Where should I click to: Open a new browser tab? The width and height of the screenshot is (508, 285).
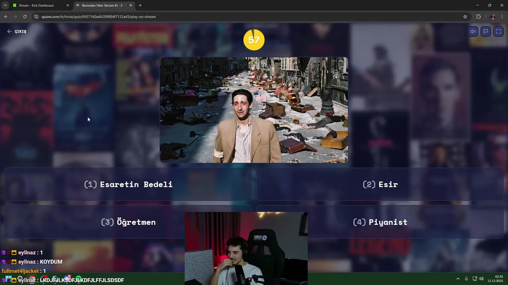(140, 6)
